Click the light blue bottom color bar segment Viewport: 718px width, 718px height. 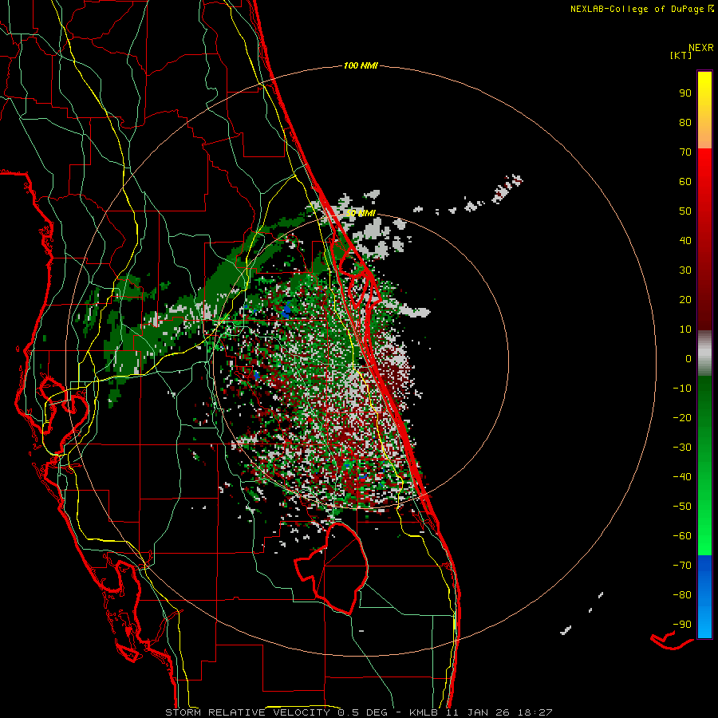click(x=704, y=623)
